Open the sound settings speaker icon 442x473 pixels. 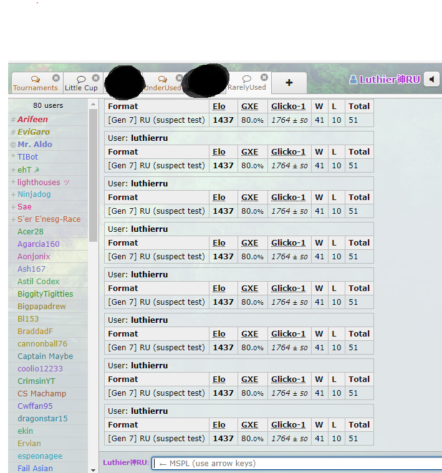pos(431,79)
